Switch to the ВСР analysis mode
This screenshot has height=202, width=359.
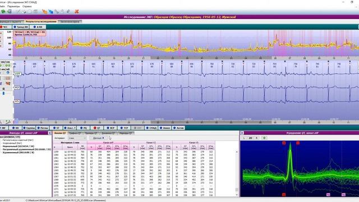coord(111,128)
